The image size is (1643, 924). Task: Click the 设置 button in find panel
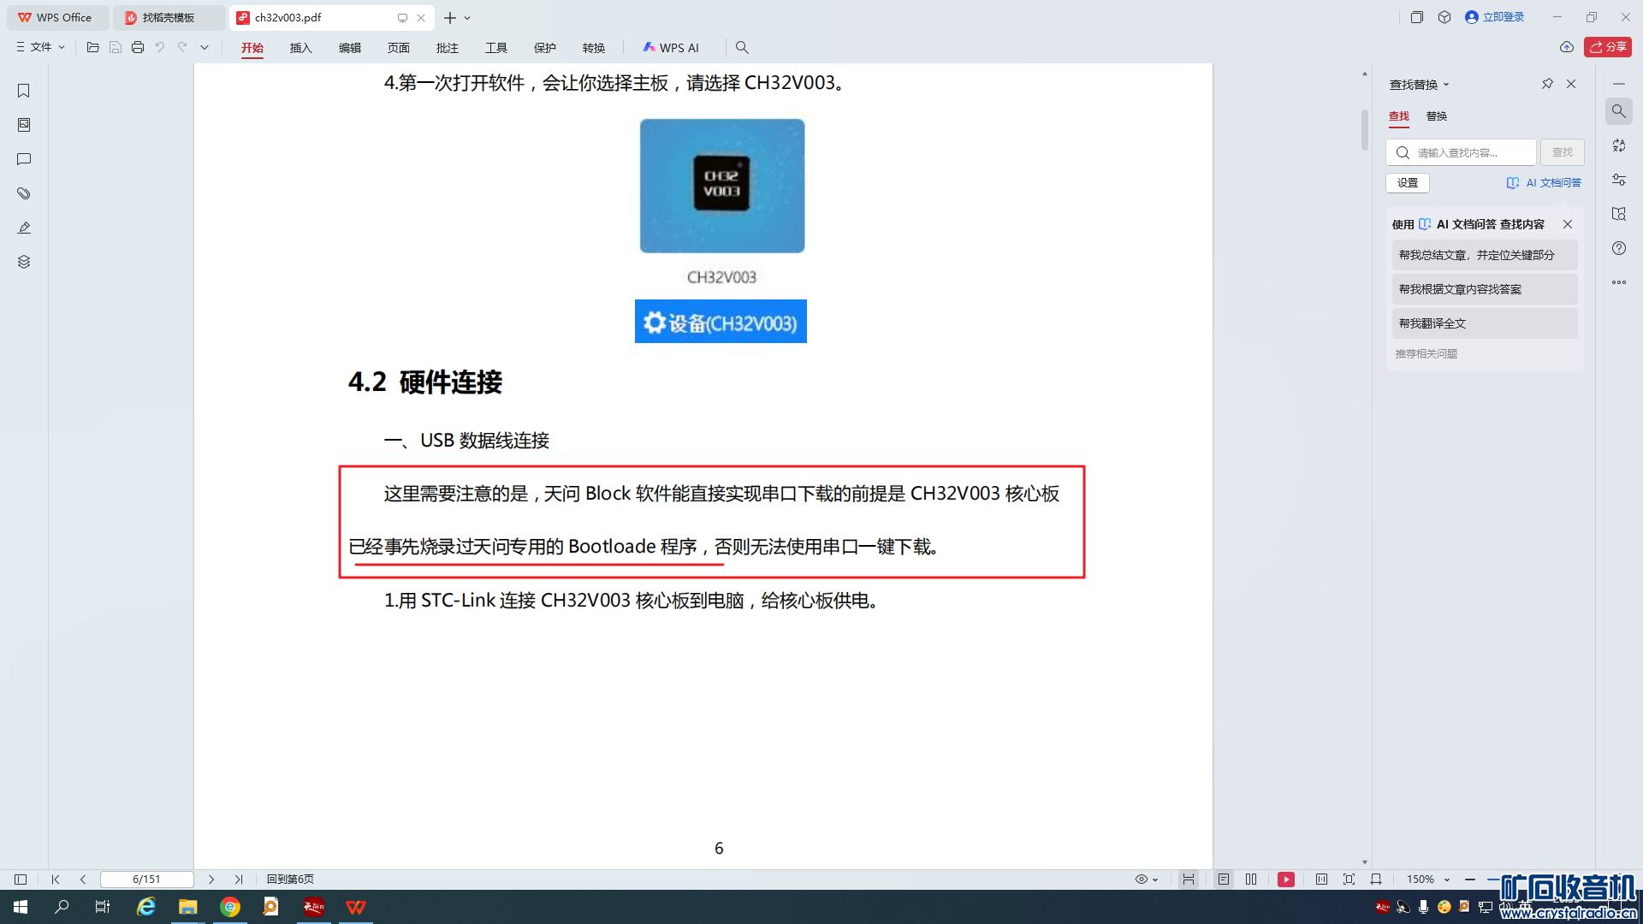point(1407,183)
